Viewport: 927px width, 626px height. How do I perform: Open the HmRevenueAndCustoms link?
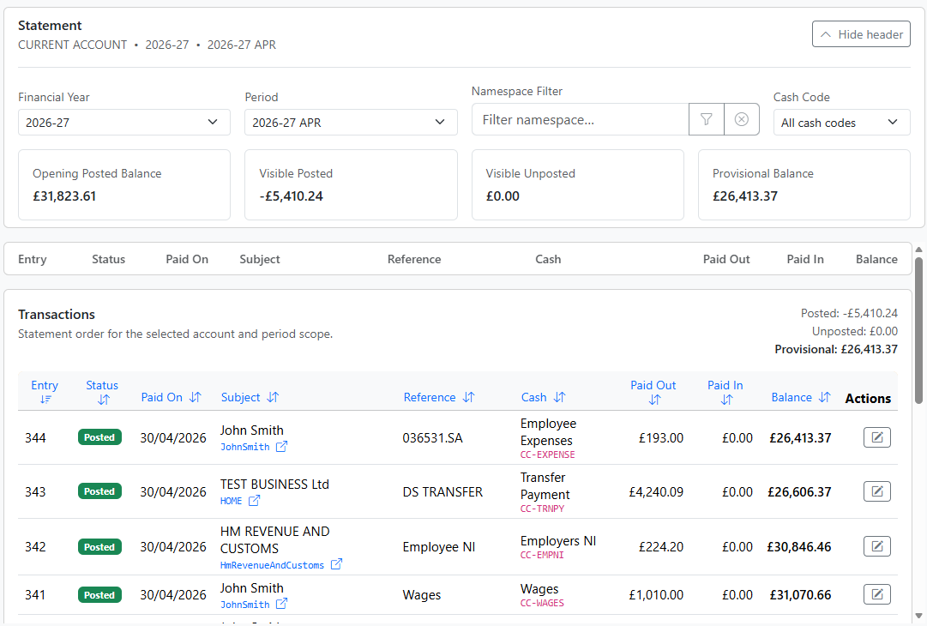[x=272, y=565]
